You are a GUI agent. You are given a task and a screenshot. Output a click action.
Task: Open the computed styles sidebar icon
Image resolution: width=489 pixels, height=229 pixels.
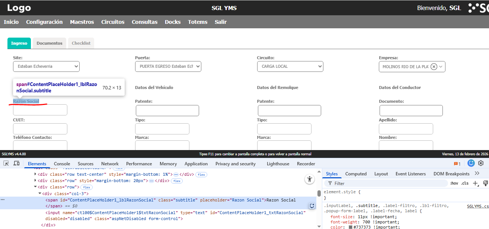point(485,183)
